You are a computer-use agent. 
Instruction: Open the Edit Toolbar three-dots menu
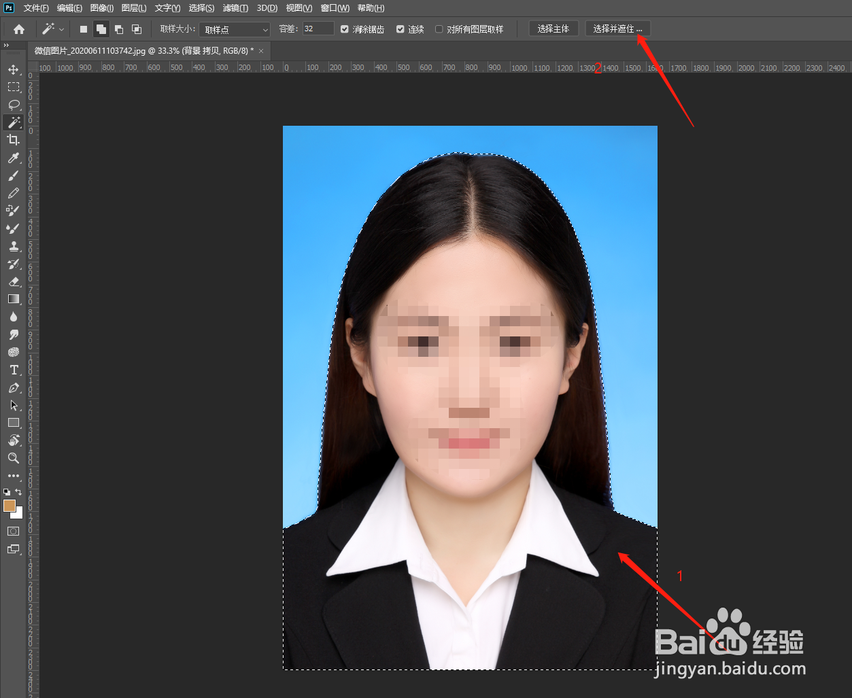pyautogui.click(x=14, y=476)
